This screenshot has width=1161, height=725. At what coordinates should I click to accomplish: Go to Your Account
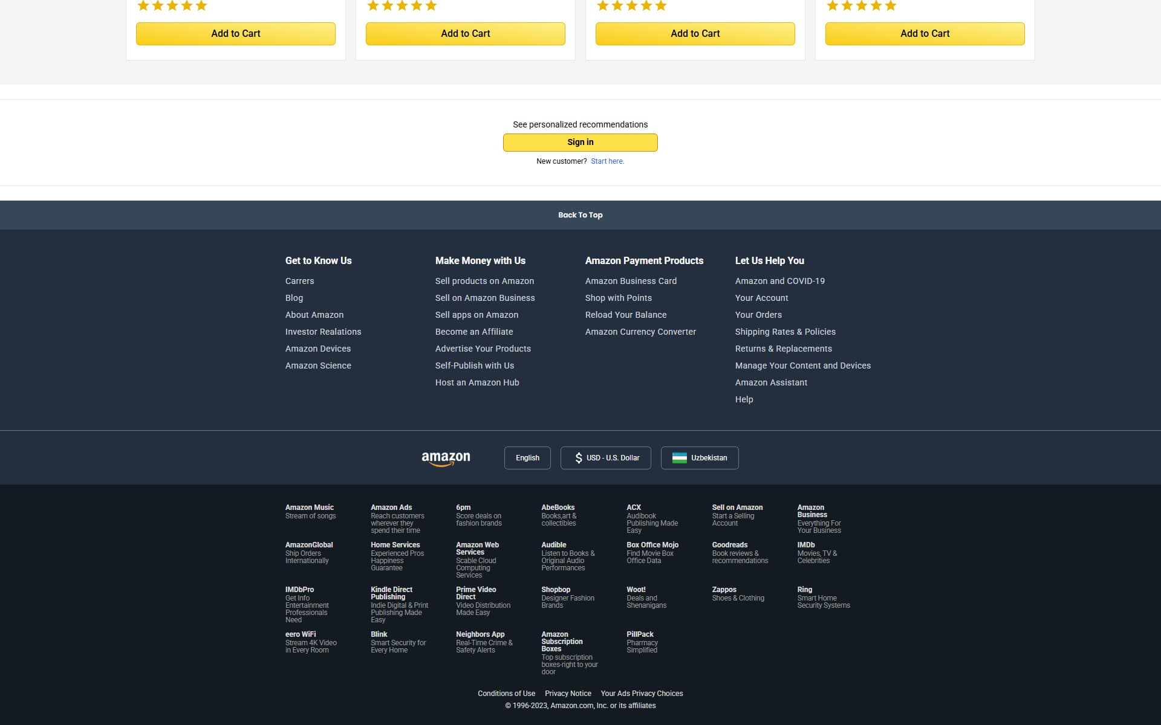click(x=761, y=298)
